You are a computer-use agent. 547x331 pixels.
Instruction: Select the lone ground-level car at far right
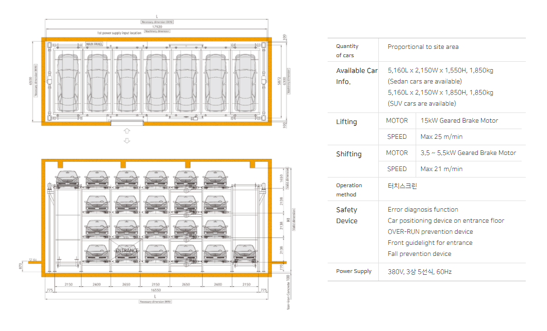(x=246, y=253)
